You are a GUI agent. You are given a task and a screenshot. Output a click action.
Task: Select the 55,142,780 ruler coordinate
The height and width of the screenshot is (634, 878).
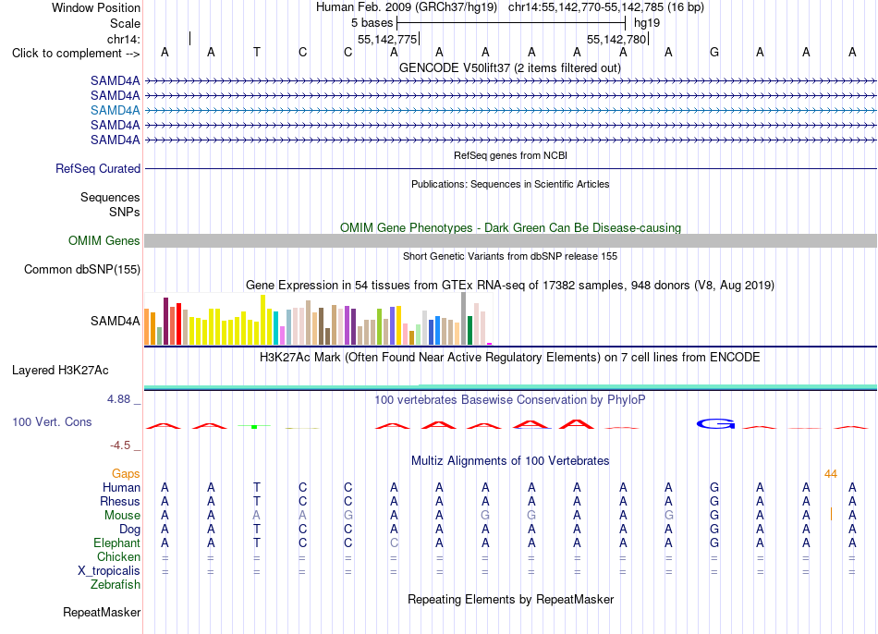[x=616, y=39]
